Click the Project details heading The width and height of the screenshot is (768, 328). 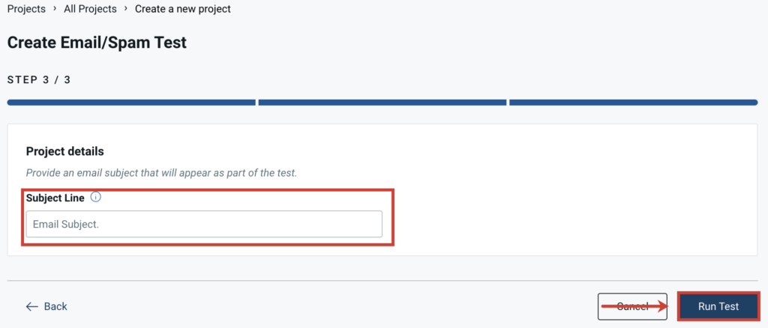coord(64,151)
